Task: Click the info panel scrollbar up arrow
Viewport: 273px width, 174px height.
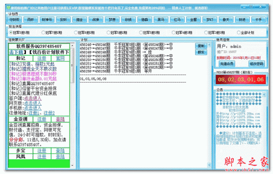Action: (x=72, y=46)
